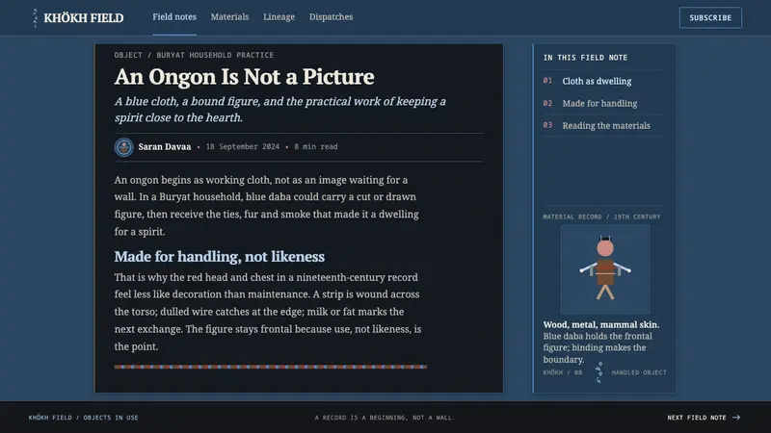Click the Khökh Field logo ornament icon
This screenshot has height=433, width=771.
35,17
